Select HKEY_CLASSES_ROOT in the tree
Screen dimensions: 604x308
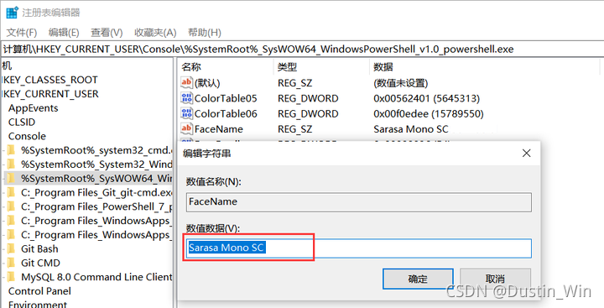[49, 80]
